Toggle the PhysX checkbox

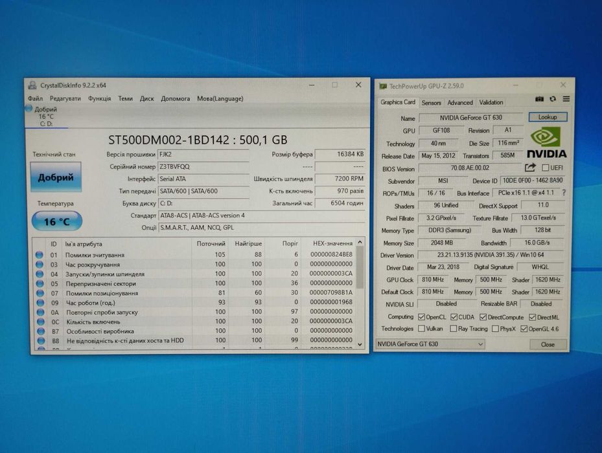(x=495, y=329)
